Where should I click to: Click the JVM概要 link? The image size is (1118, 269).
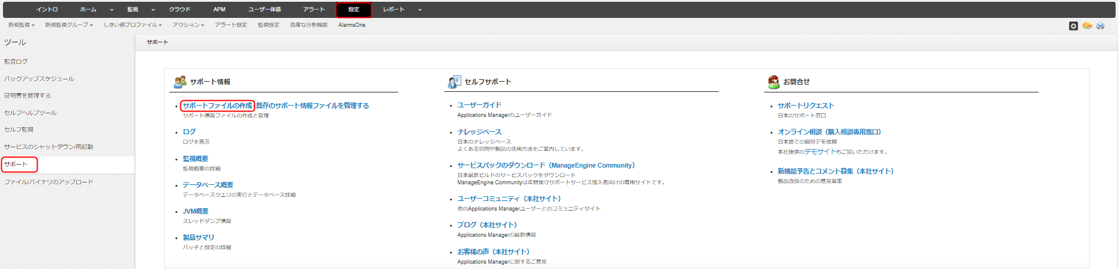(x=195, y=211)
